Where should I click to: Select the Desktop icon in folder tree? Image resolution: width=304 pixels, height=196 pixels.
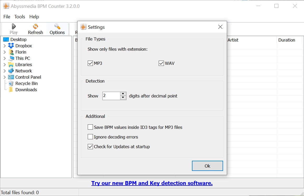[6, 39]
